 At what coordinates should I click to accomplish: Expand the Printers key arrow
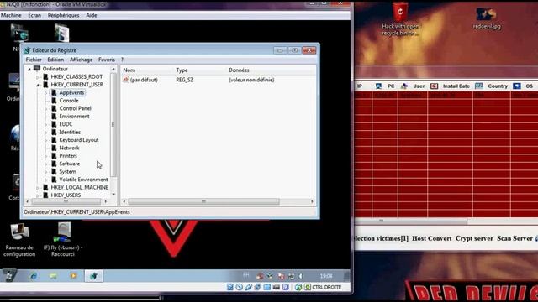coord(45,156)
